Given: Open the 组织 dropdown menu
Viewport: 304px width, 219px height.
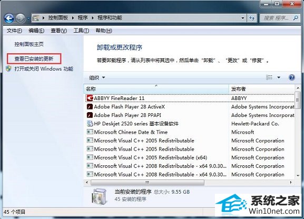Looking at the screenshot, I should [x=97, y=78].
